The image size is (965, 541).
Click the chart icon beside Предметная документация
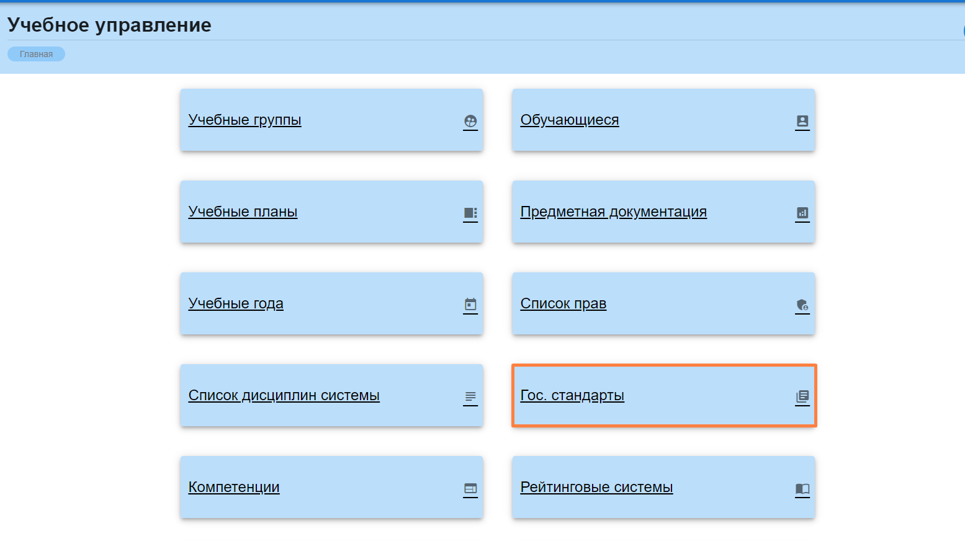802,213
